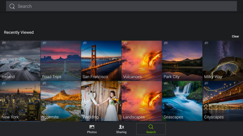This screenshot has width=243, height=136.
Task: Clear the Recently Viewed list
Action: [x=235, y=36]
